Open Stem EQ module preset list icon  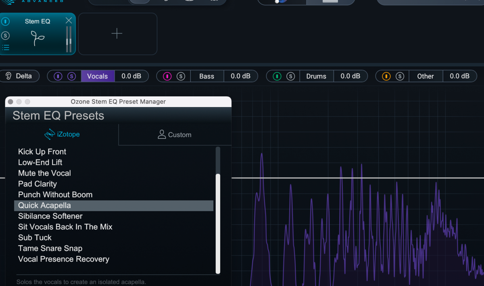[x=6, y=48]
